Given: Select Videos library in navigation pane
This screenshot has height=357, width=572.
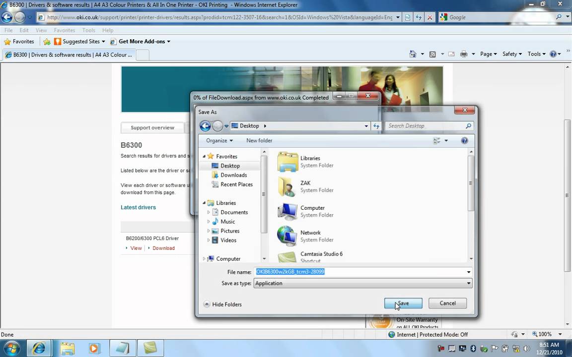Looking at the screenshot, I should pyautogui.click(x=228, y=240).
